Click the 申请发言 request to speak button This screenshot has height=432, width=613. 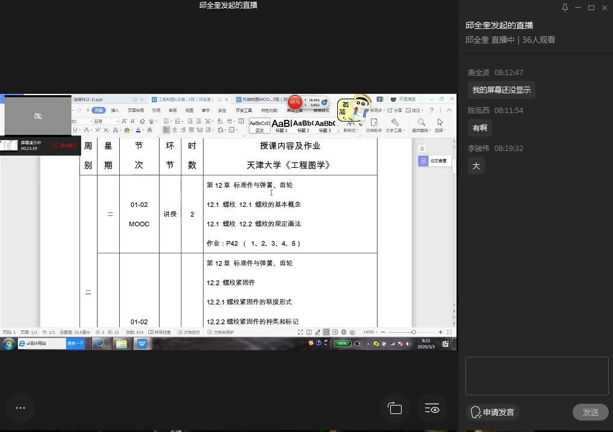pyautogui.click(x=493, y=412)
